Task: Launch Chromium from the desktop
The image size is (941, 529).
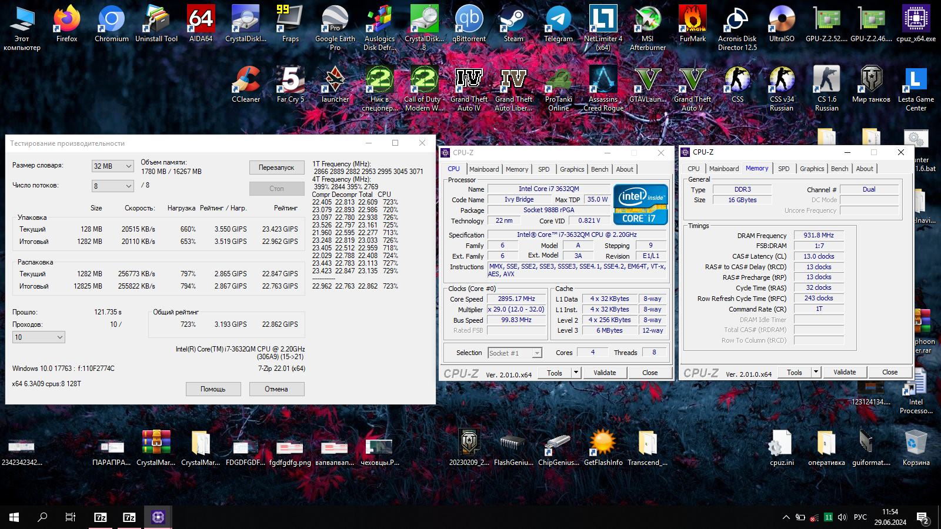Action: point(111,24)
